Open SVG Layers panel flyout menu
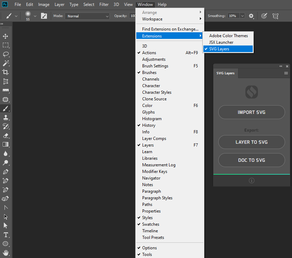The height and width of the screenshot is (258, 292). tap(286, 73)
